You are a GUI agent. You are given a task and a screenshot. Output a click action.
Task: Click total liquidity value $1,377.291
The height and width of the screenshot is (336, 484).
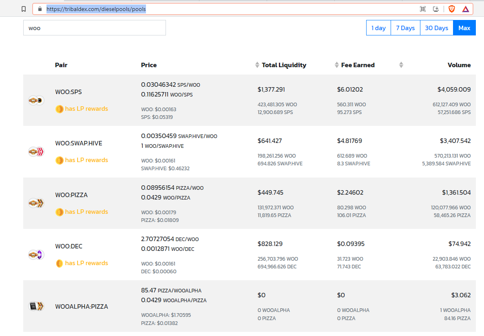pos(271,89)
